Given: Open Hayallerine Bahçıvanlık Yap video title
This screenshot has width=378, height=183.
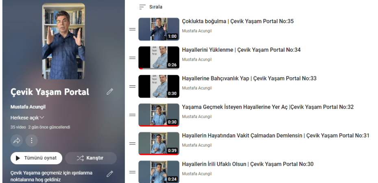Looking at the screenshot, I should [249, 78].
